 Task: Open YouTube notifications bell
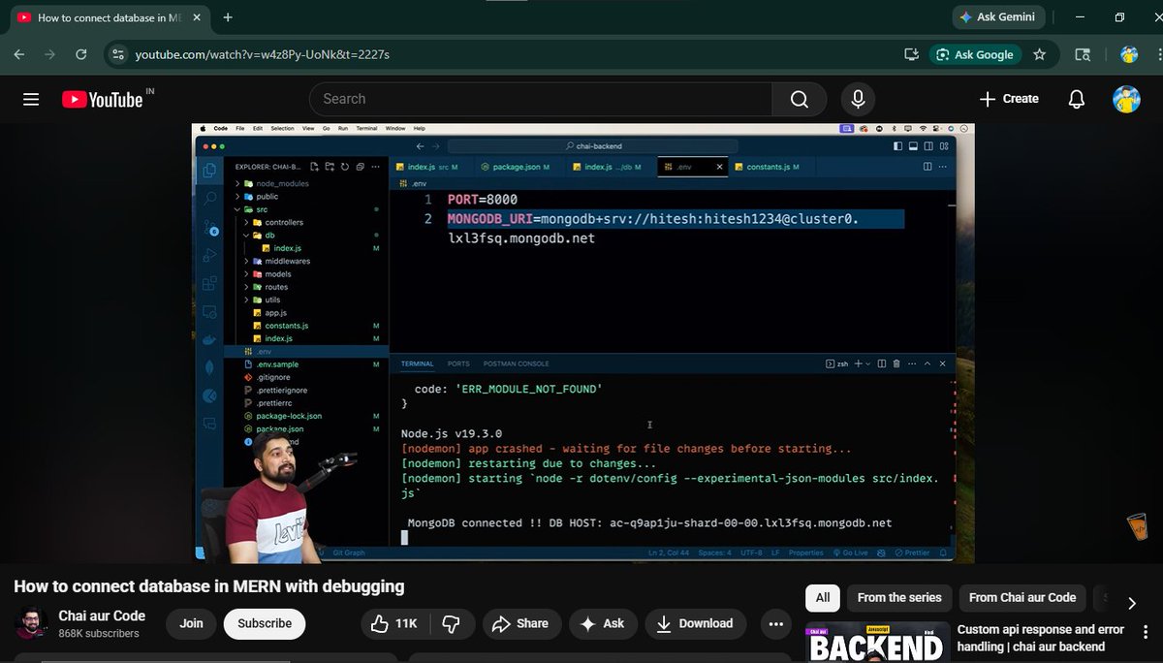(x=1076, y=99)
